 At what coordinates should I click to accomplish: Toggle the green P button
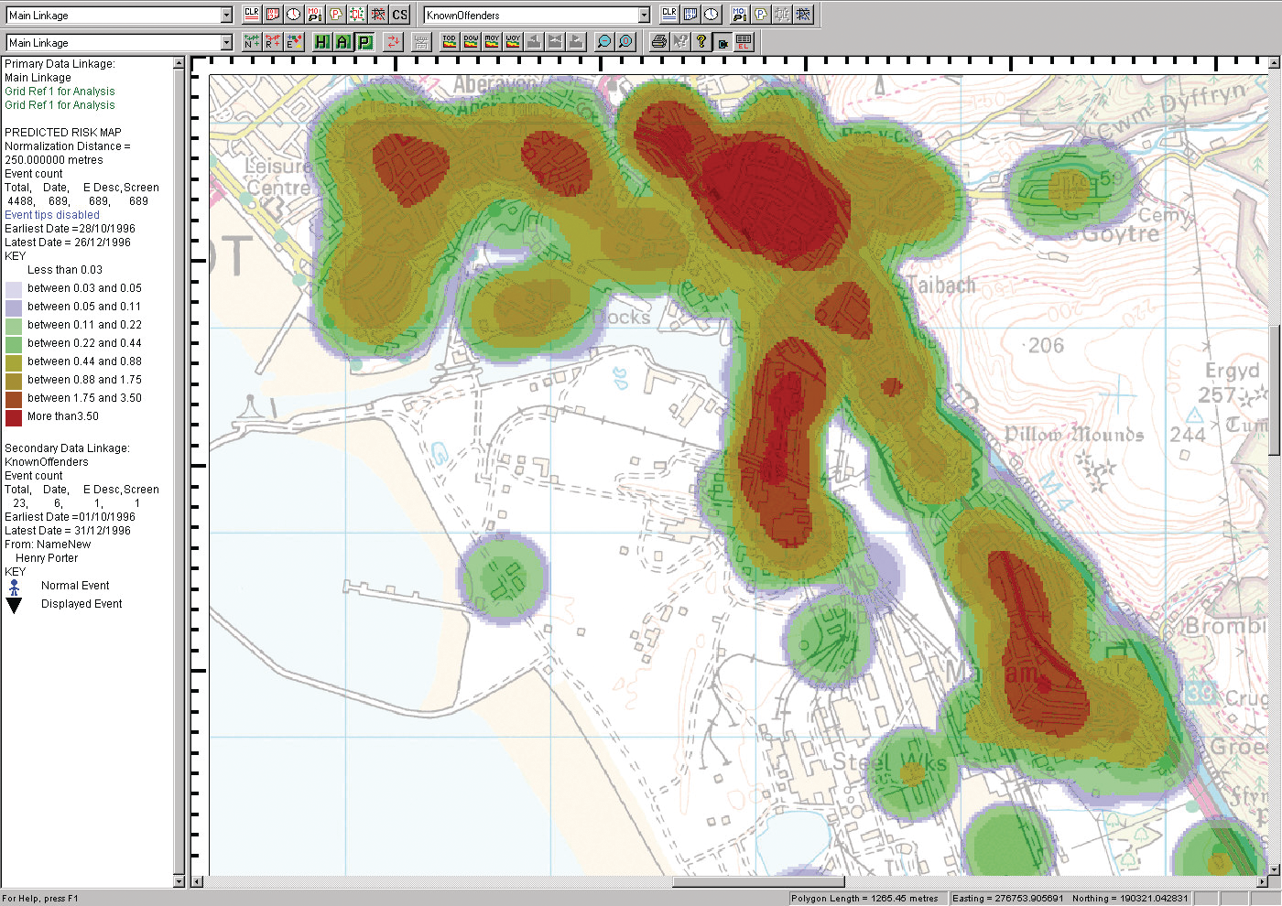point(364,42)
